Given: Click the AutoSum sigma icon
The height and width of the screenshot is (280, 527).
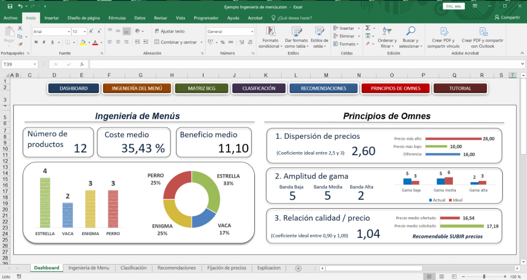Looking at the screenshot, I should tap(367, 28).
